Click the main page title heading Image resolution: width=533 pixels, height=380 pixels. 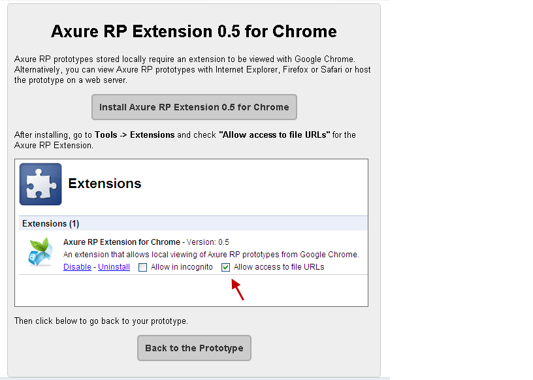click(194, 31)
